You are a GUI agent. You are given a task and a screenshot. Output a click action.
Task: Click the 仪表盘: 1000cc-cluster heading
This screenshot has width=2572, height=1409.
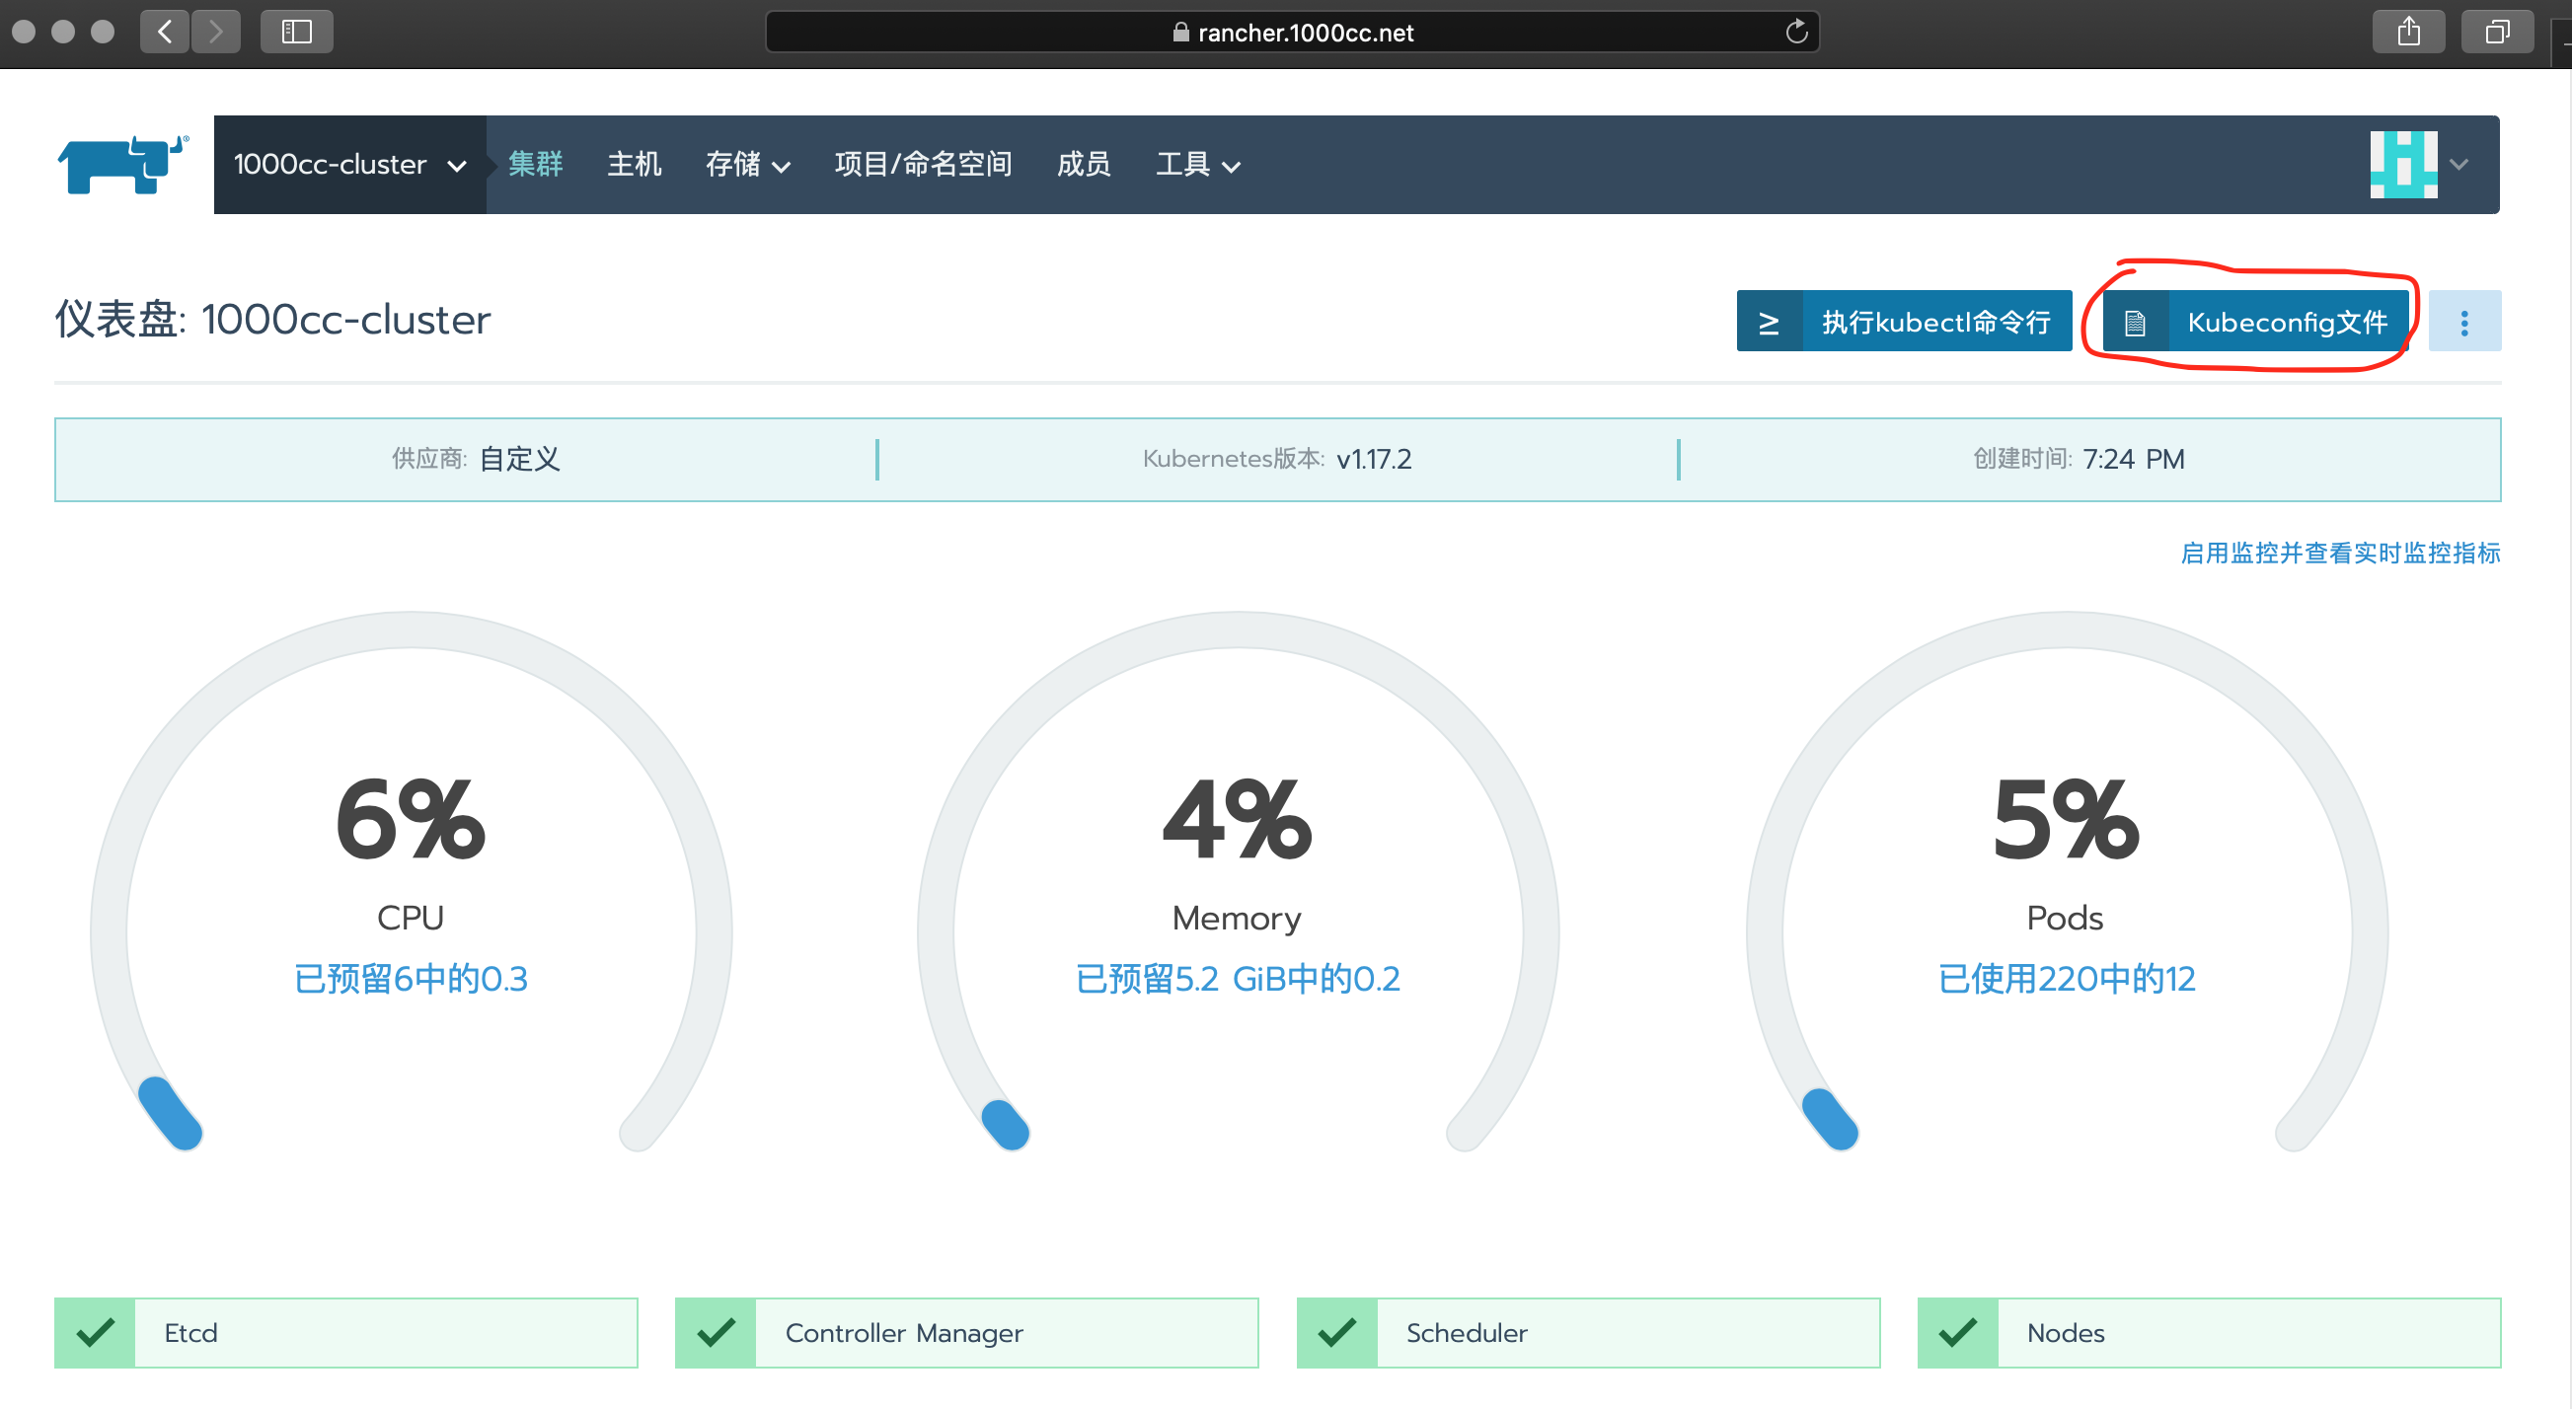coord(272,320)
